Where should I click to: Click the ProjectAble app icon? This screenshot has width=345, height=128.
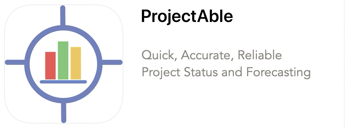point(64,64)
